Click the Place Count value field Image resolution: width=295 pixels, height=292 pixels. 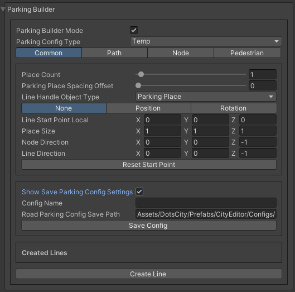[x=263, y=74]
